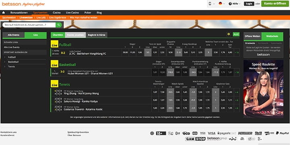Select odds 1,07 for Ying Zhong win
This screenshot has height=145, width=290.
tap(155, 92)
